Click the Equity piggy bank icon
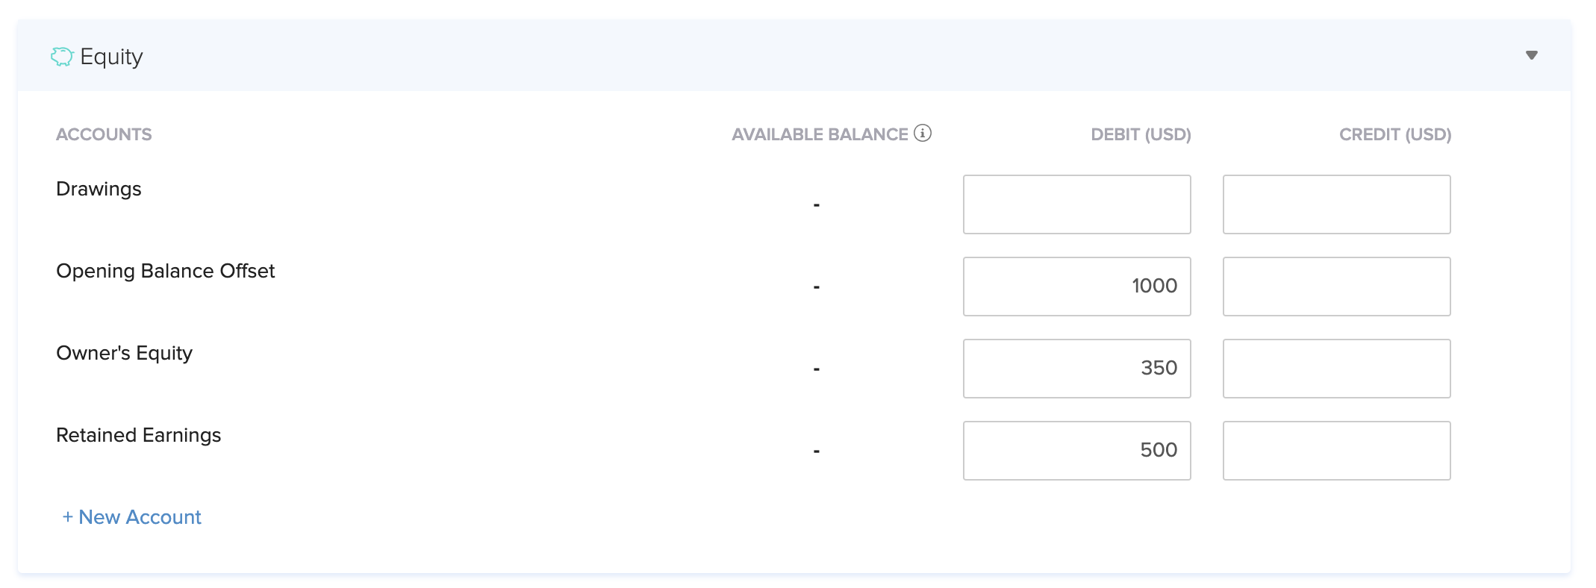Viewport: 1596px width, 588px height. click(x=63, y=55)
